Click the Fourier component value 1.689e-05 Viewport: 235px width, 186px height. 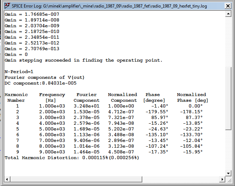tap(87, 129)
